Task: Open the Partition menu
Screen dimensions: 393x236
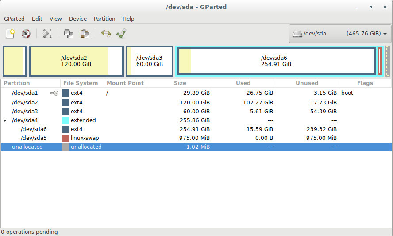Action: click(x=104, y=19)
